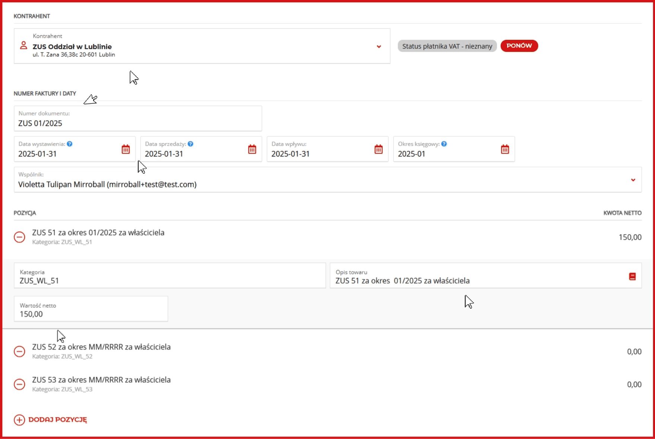Focus the Numer dokumentu field
Image resolution: width=655 pixels, height=439 pixels.
138,119
